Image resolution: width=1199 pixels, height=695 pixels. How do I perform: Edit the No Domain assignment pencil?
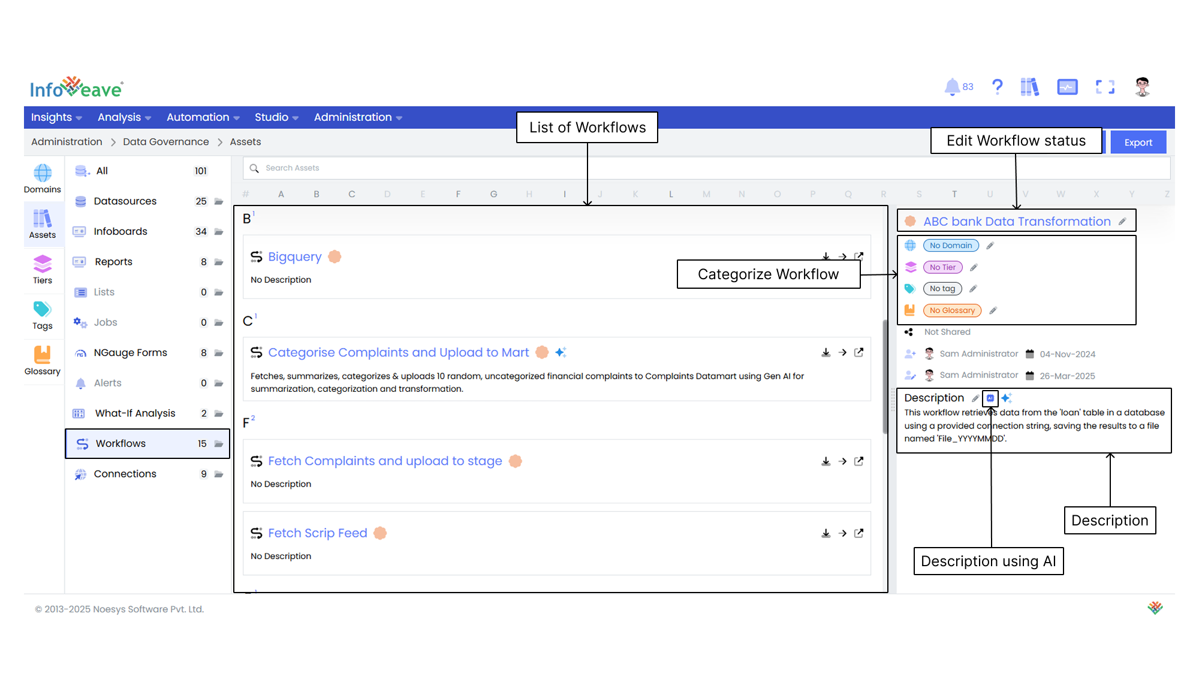point(990,245)
